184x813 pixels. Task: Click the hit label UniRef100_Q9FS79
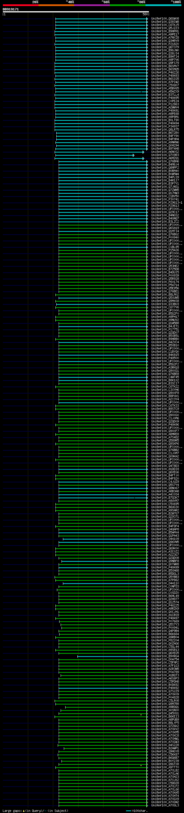pos(165,63)
